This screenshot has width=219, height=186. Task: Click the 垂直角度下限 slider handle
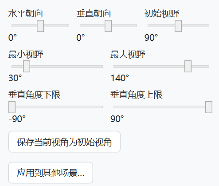pyautogui.click(x=12, y=107)
